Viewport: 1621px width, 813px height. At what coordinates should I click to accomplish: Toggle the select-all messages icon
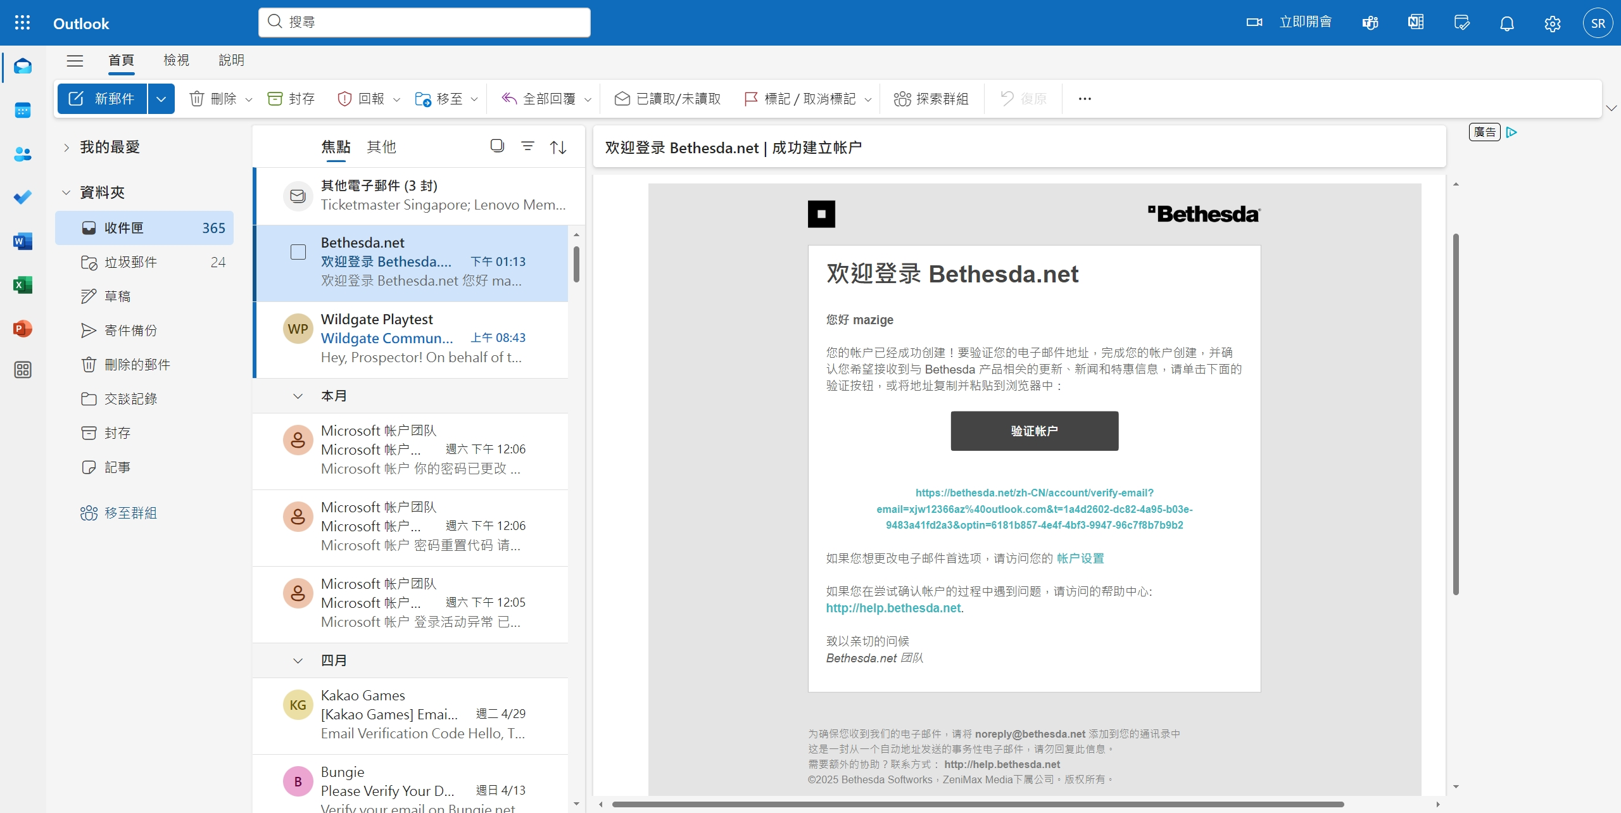click(x=497, y=146)
